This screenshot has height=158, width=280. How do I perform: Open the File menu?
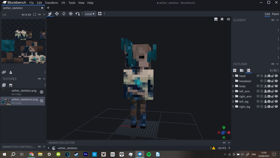(31, 3)
